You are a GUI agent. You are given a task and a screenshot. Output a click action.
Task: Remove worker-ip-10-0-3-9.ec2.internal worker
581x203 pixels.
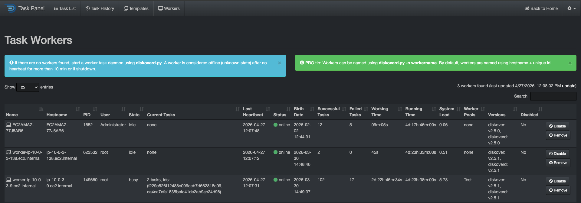[x=558, y=190]
